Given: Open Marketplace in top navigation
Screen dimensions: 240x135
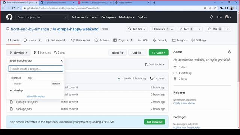Looking at the screenshot, I should (x=127, y=17).
